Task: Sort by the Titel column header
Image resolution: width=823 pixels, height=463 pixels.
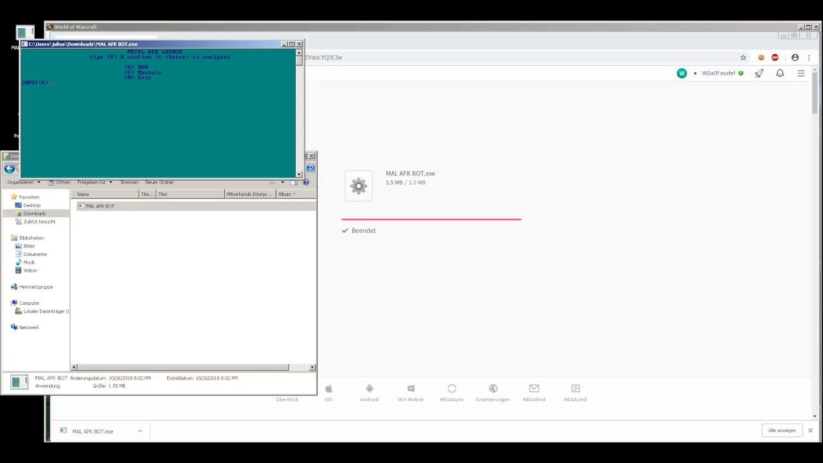Action: pyautogui.click(x=191, y=194)
